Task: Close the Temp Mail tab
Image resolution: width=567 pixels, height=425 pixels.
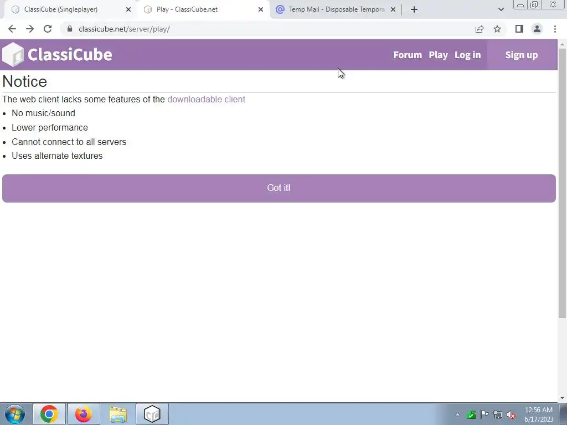Action: tap(393, 9)
